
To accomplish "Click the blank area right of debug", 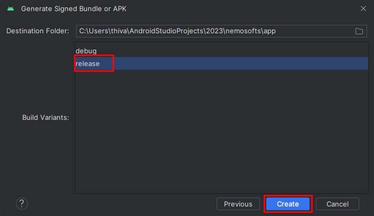I will click(231, 51).
